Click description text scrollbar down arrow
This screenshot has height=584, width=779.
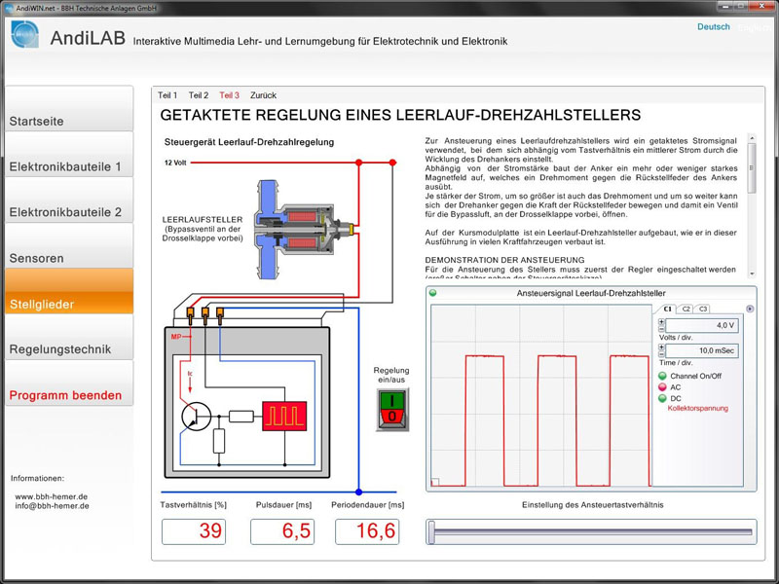coord(752,274)
